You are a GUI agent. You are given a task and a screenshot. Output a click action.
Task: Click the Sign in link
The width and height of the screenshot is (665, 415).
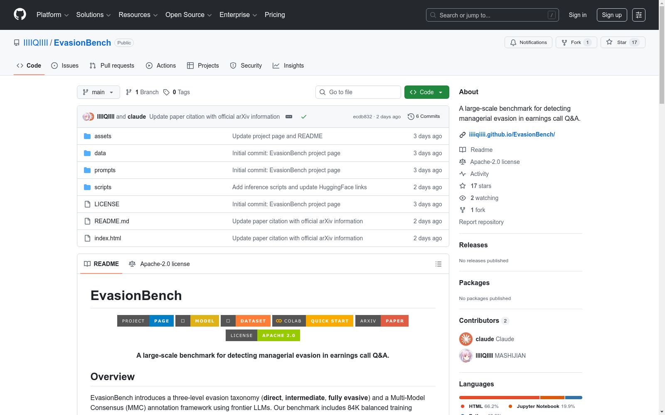tap(578, 15)
